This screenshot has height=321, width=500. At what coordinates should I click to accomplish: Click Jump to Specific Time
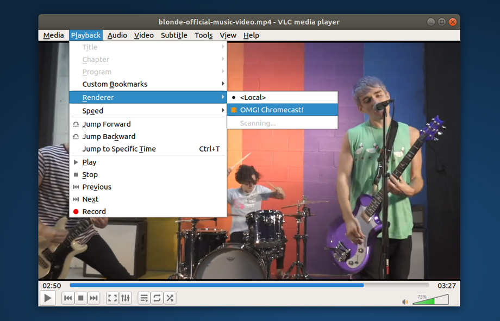(x=119, y=149)
